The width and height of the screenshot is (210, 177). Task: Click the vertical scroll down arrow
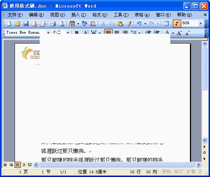tap(205, 140)
